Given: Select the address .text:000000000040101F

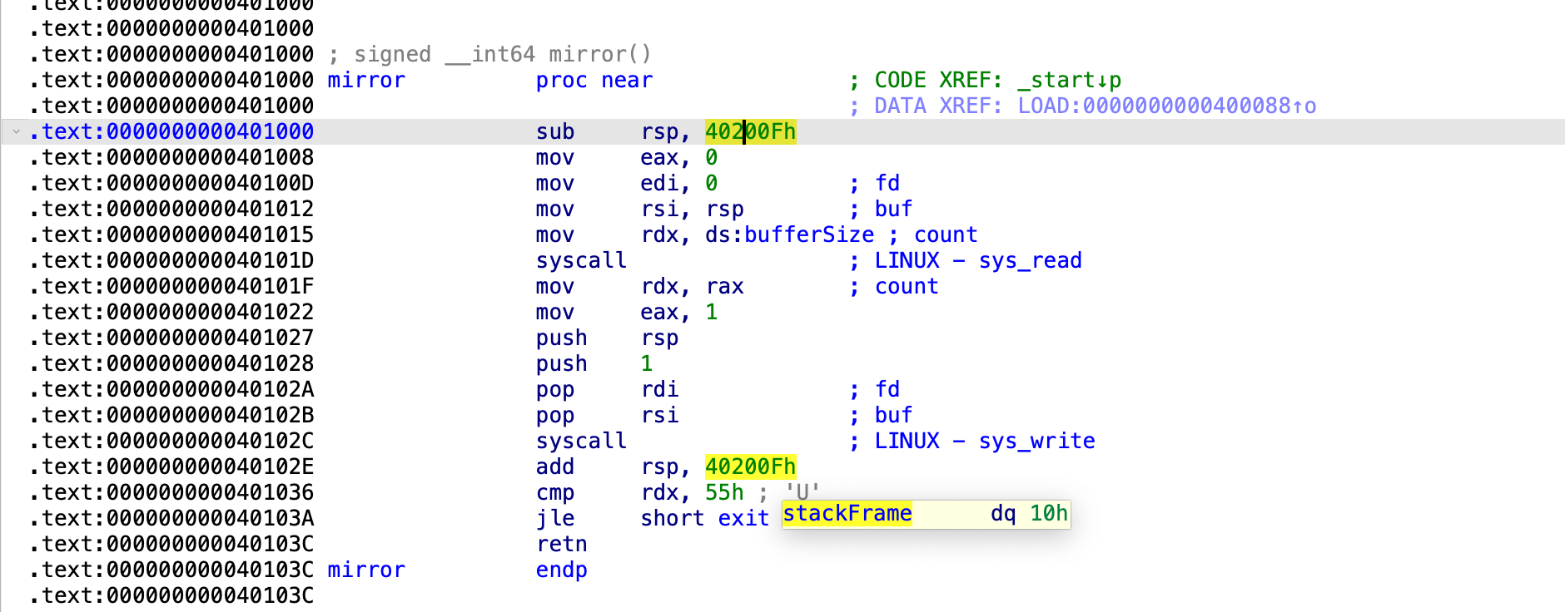Looking at the screenshot, I should coord(171,286).
